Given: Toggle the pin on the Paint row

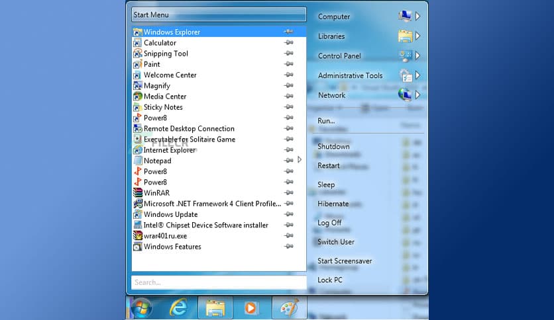Looking at the screenshot, I should 289,64.
